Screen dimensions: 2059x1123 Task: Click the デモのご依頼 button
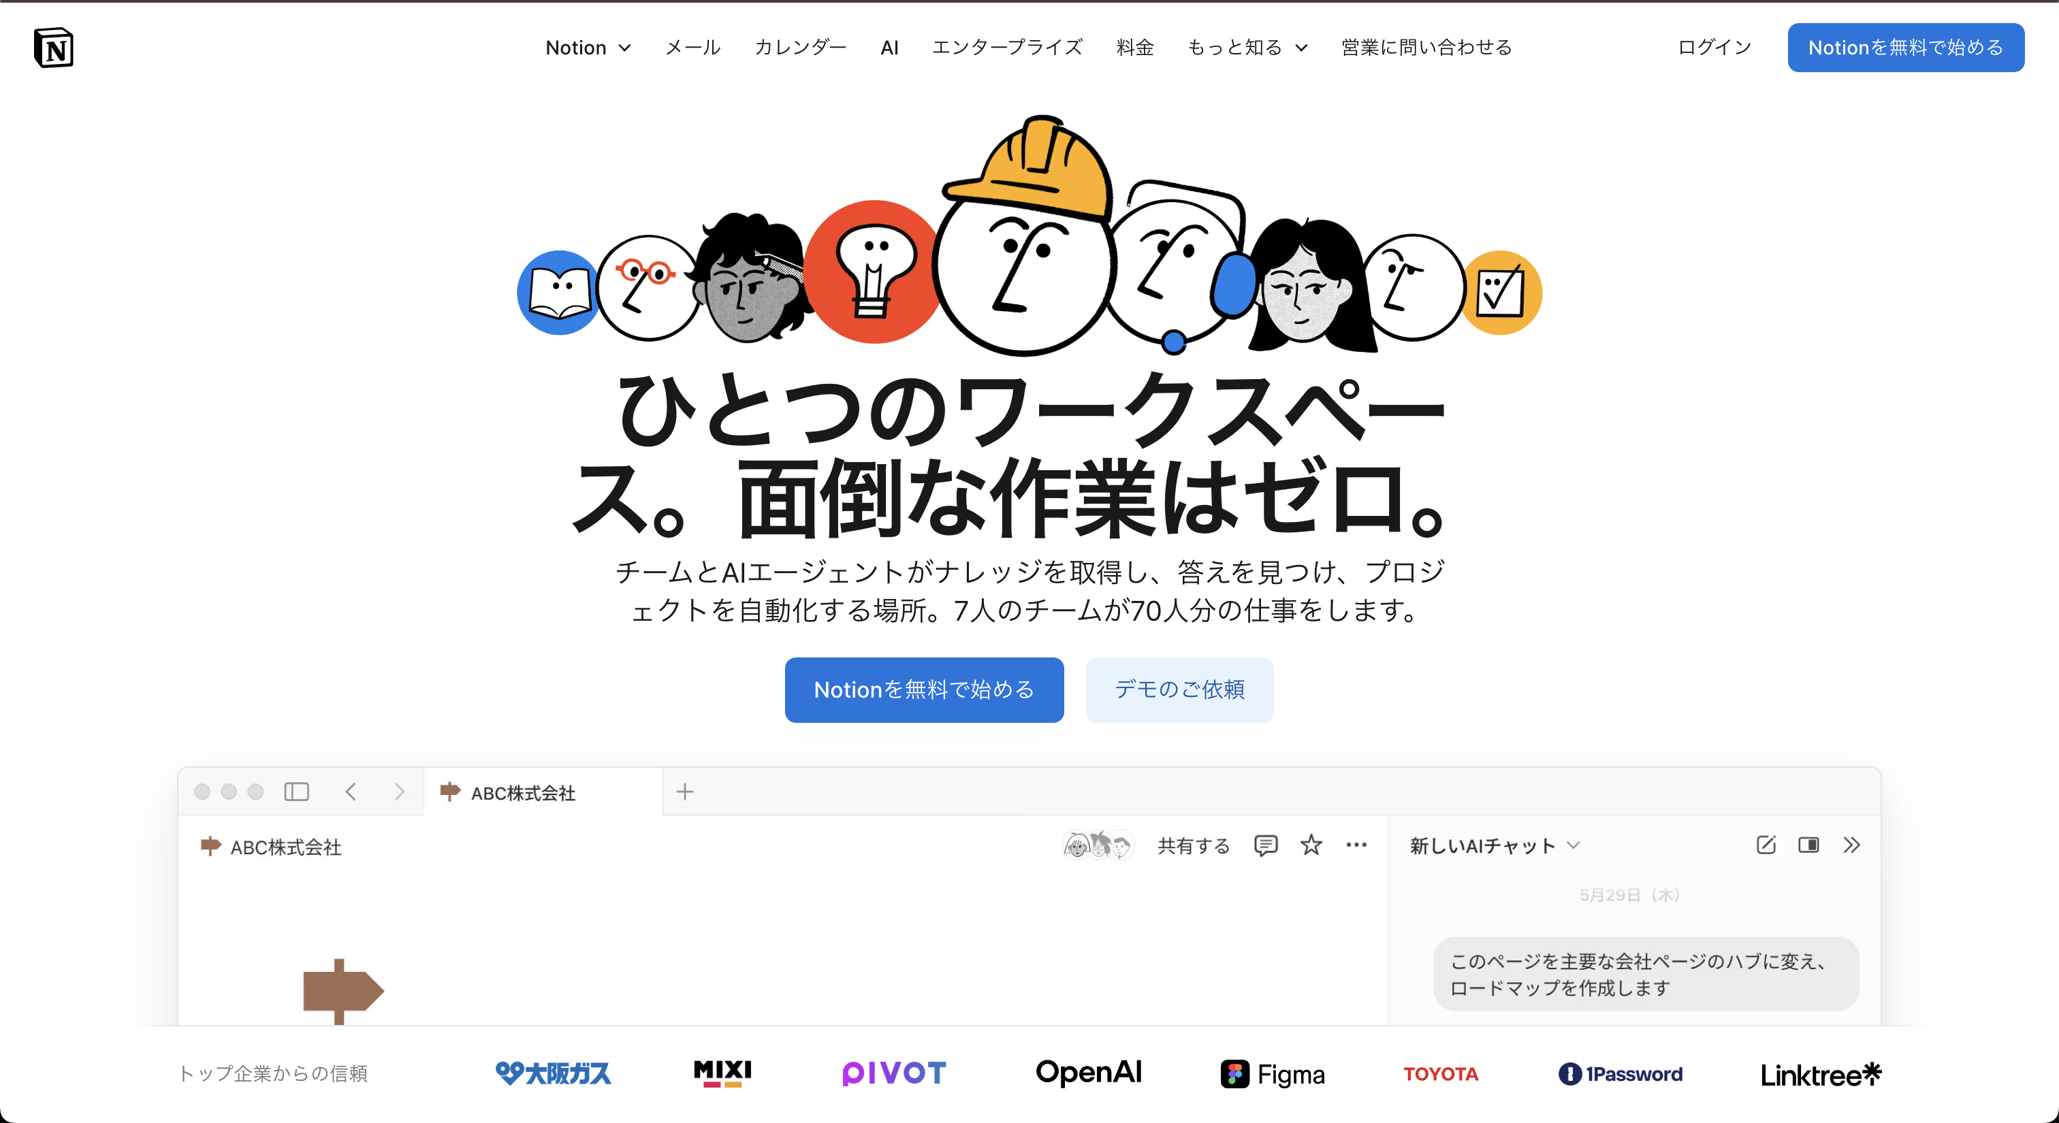(1179, 690)
